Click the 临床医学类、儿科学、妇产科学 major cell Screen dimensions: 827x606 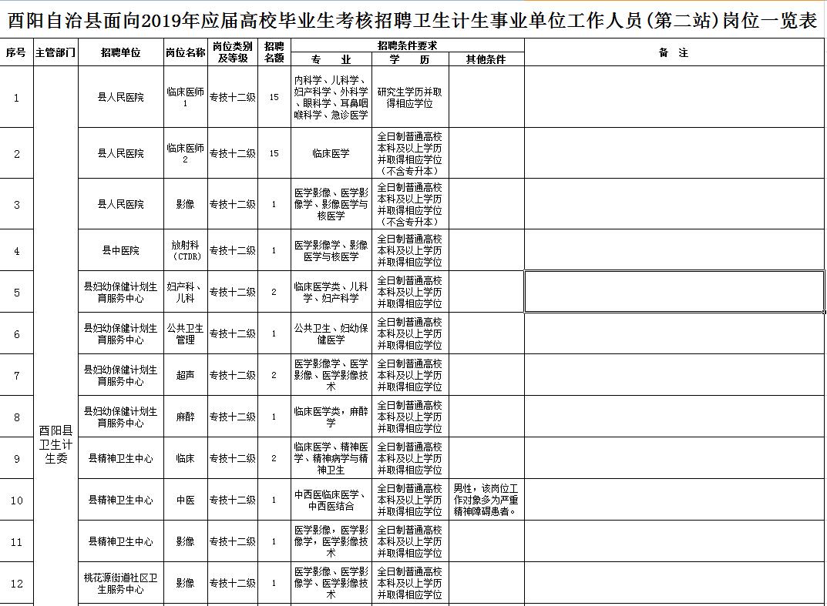[x=331, y=292]
